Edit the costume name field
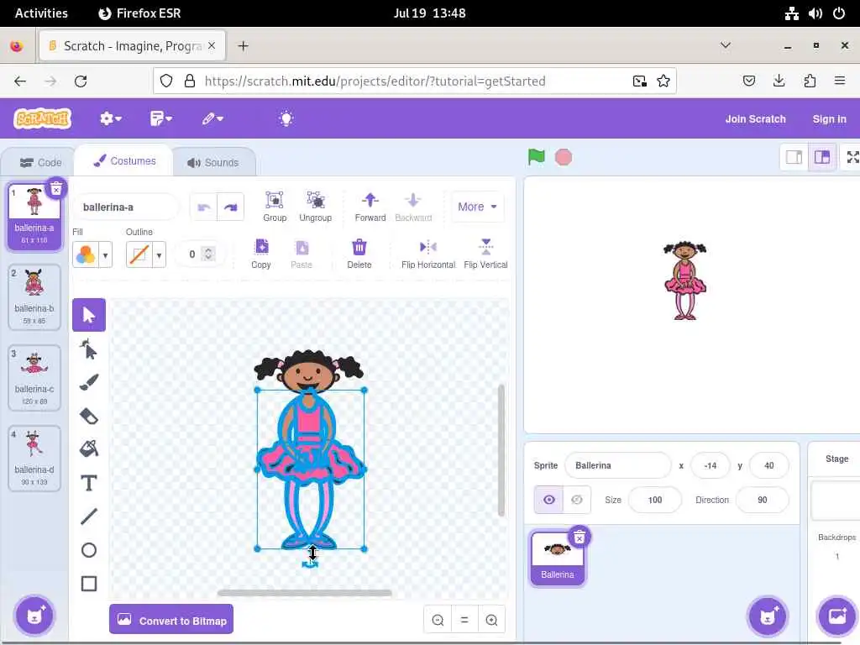The width and height of the screenshot is (860, 645). [x=126, y=207]
